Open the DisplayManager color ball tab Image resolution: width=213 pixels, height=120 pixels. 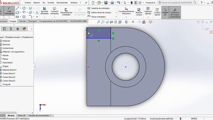[x=24, y=29]
